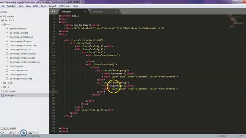The width and height of the screenshot is (246, 138).
Task: Click the card-header class text
Action: point(110,55)
